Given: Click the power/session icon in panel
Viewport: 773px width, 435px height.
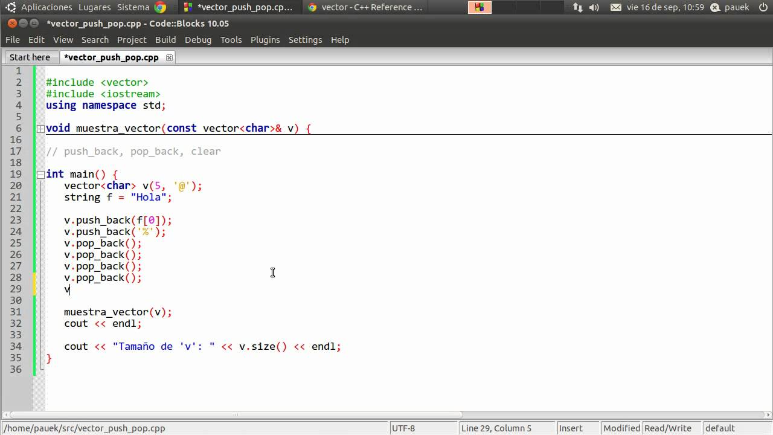Looking at the screenshot, I should (763, 7).
